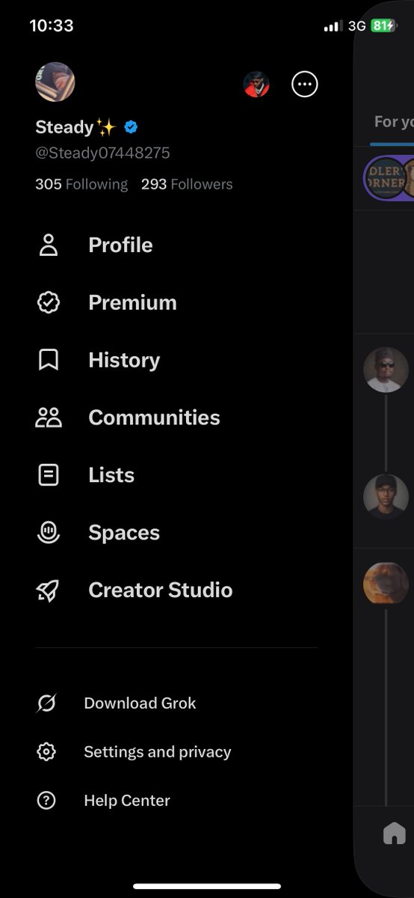414x898 pixels.
Task: Tap the Spaces microphone icon
Action: click(x=49, y=532)
